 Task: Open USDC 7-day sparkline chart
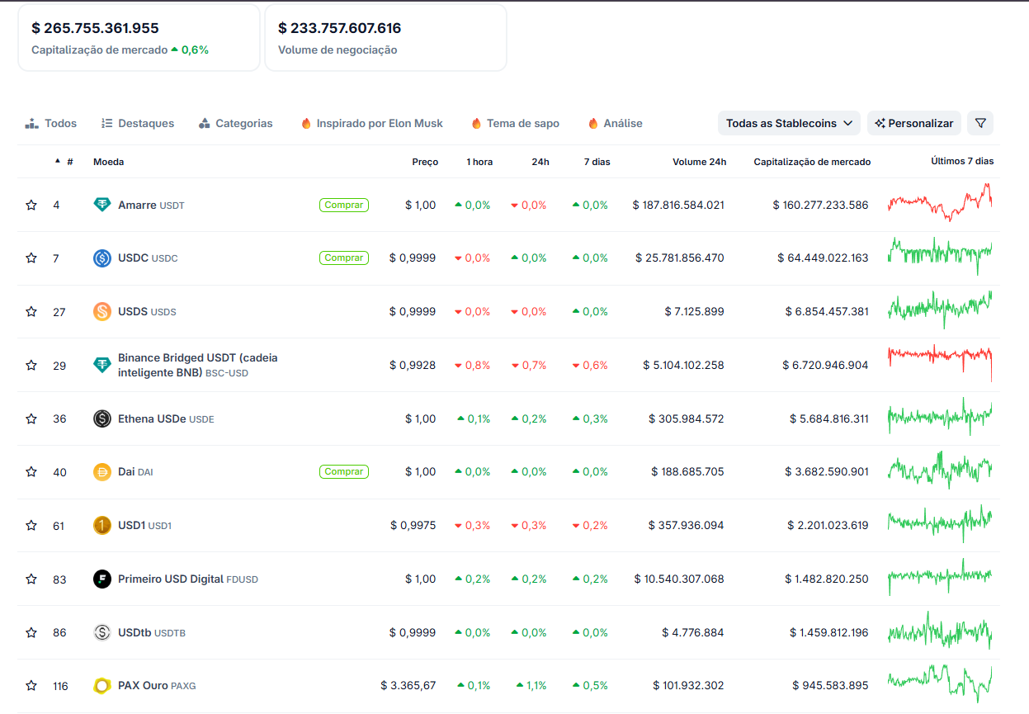click(940, 256)
